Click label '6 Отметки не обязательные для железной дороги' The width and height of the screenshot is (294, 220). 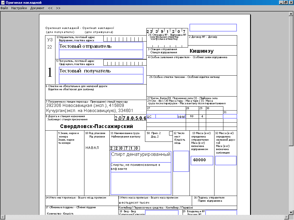point(76,86)
